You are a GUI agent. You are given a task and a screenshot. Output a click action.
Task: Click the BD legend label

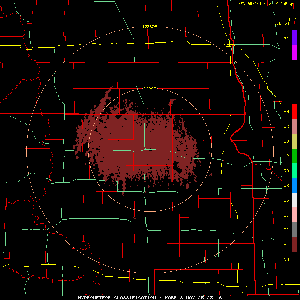tap(286, 141)
